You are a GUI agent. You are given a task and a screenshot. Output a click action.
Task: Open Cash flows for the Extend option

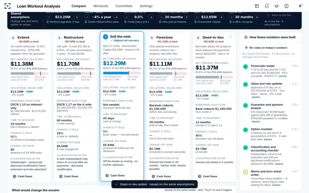[x=23, y=176]
